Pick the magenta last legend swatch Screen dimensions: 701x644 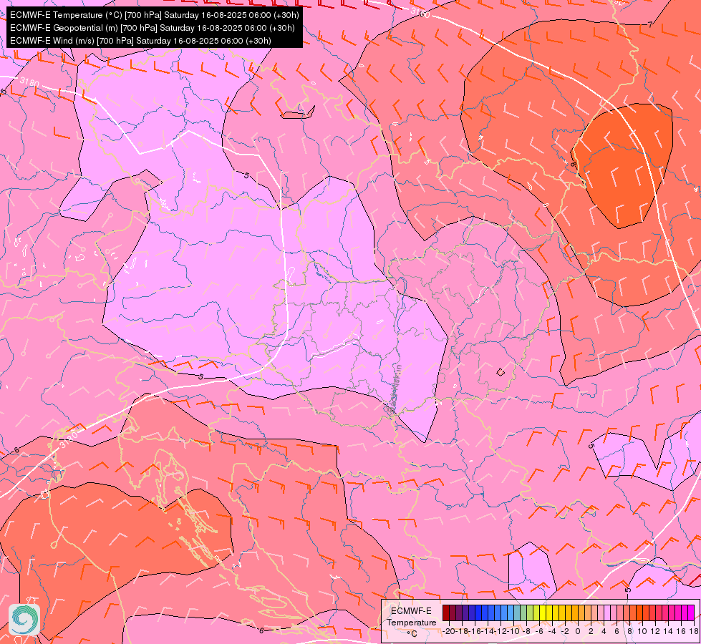tap(691, 613)
